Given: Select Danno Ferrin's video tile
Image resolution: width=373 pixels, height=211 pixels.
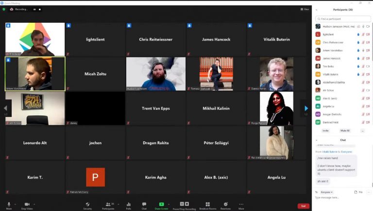Looking at the screenshot, I should point(276,74).
